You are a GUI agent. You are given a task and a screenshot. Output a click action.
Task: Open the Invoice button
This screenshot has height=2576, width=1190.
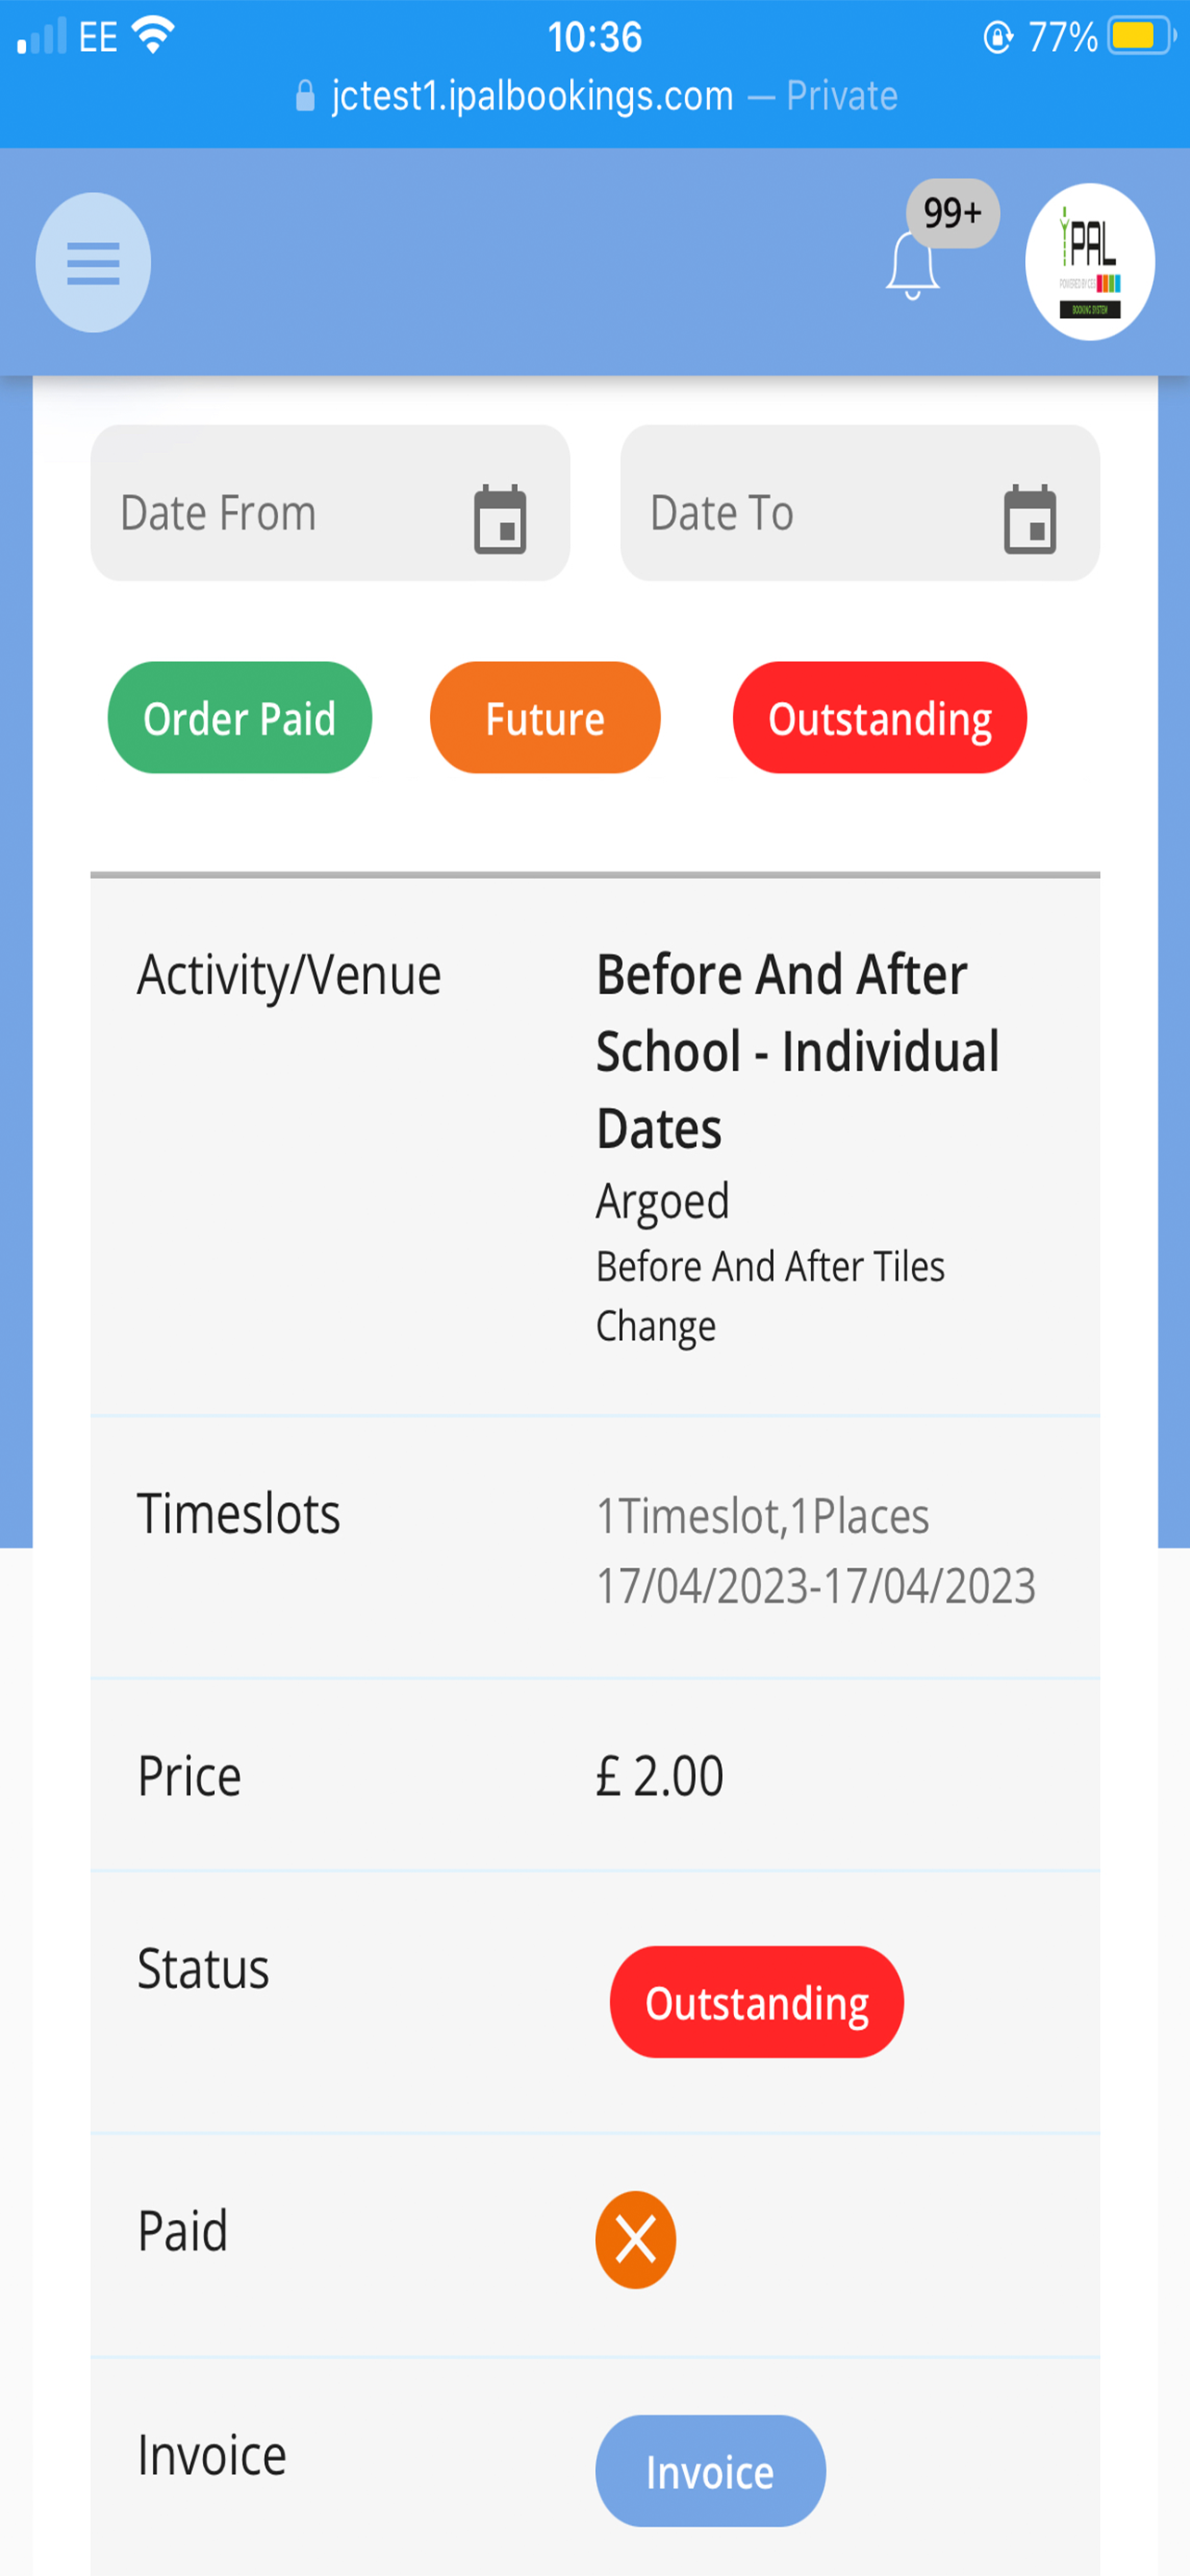coord(711,2471)
